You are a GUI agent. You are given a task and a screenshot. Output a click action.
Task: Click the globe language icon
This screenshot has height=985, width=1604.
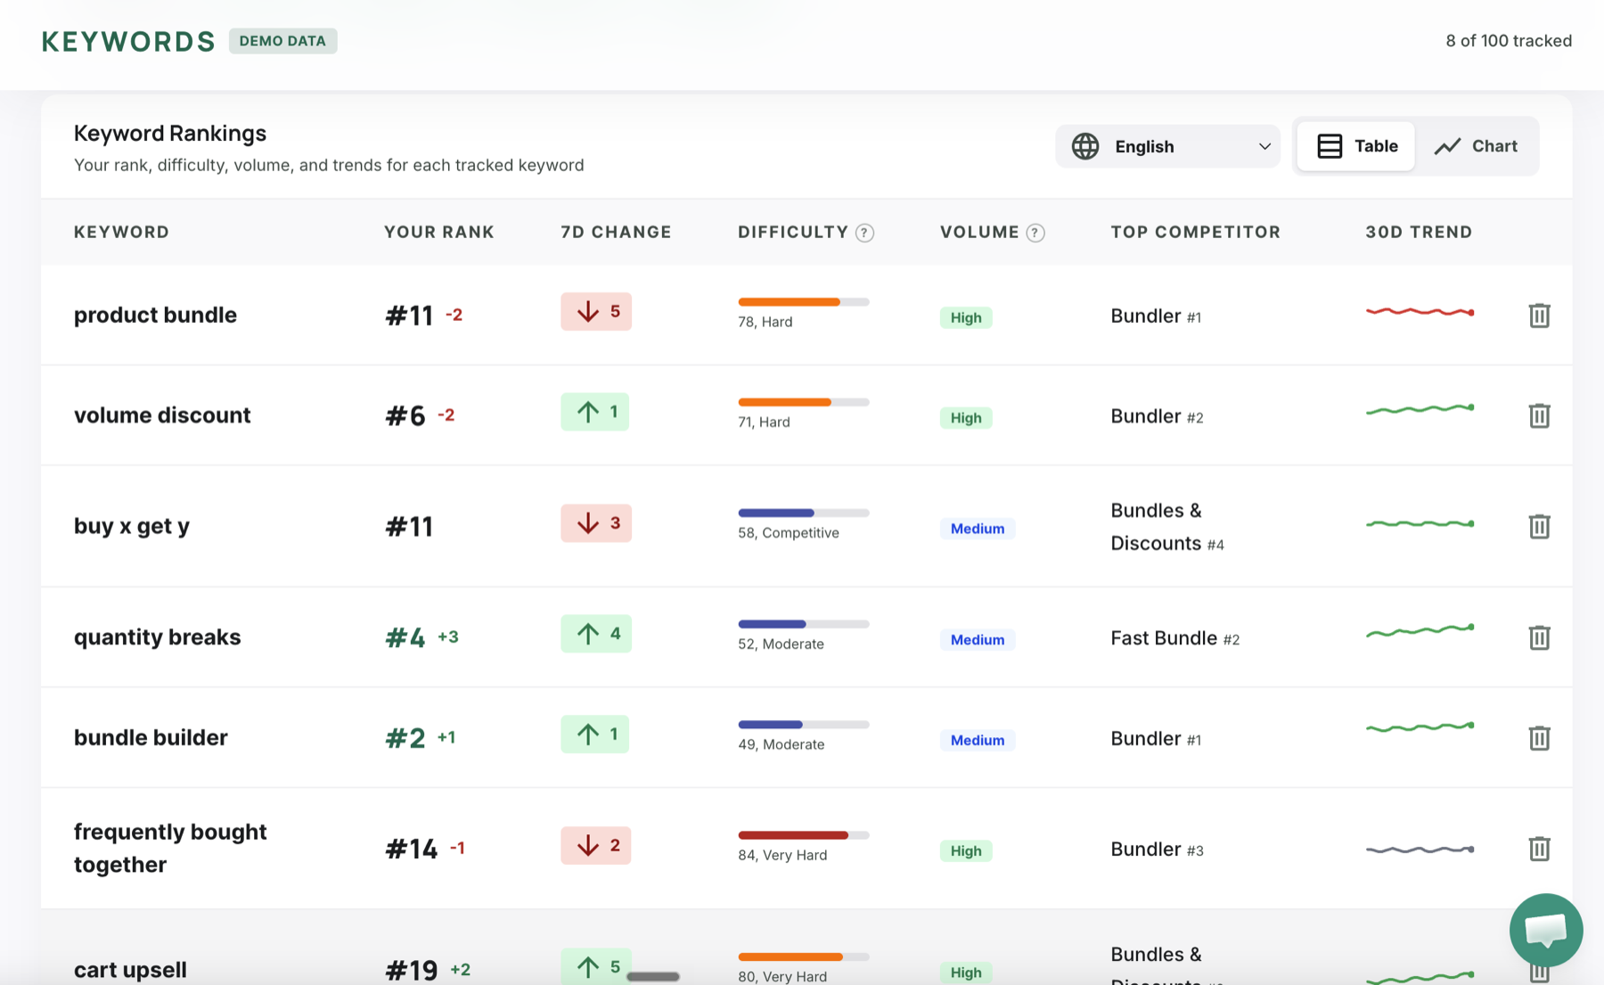click(1085, 146)
